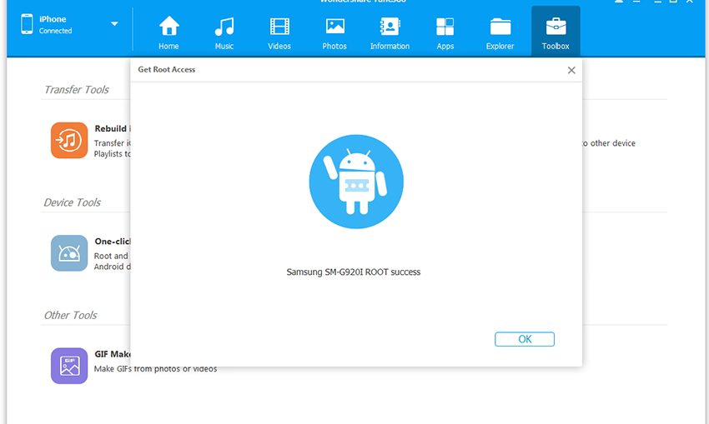Select the Toolbox tab
The image size is (709, 424).
pyautogui.click(x=556, y=32)
